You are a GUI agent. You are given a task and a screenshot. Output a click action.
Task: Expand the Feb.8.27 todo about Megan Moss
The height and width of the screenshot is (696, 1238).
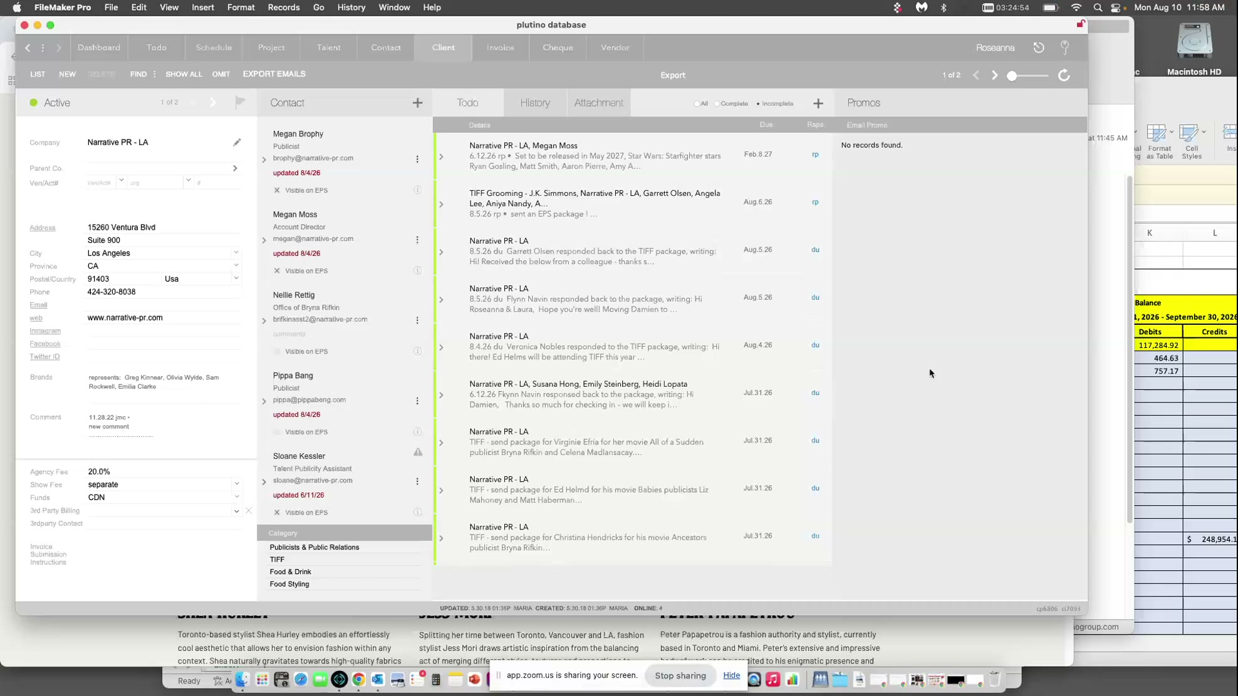[441, 156]
